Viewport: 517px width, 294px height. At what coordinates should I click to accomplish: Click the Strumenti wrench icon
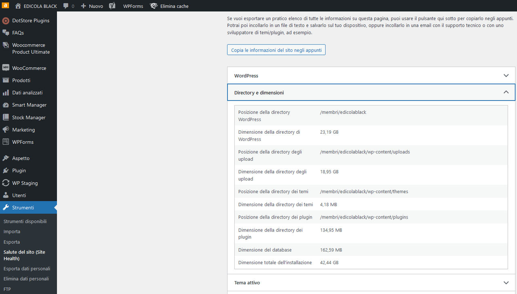pyautogui.click(x=6, y=208)
